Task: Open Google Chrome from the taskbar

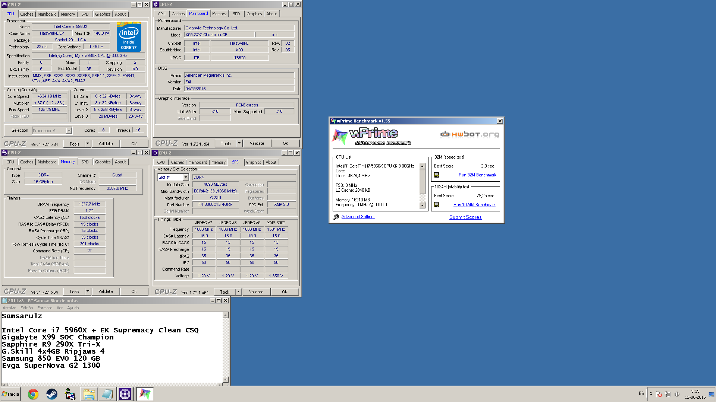Action: [33, 394]
